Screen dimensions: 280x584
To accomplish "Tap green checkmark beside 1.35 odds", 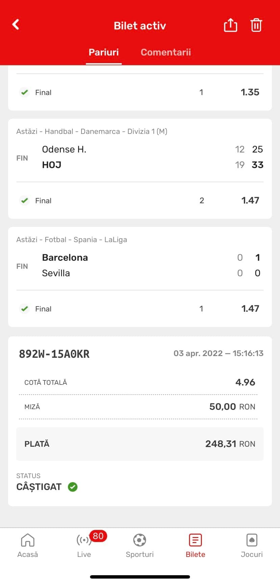I will 24,92.
